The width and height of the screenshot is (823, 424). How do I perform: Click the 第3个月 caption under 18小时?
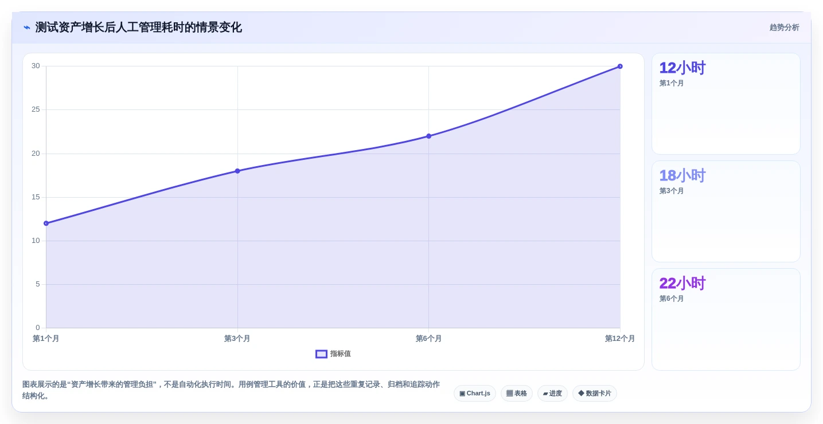click(672, 191)
